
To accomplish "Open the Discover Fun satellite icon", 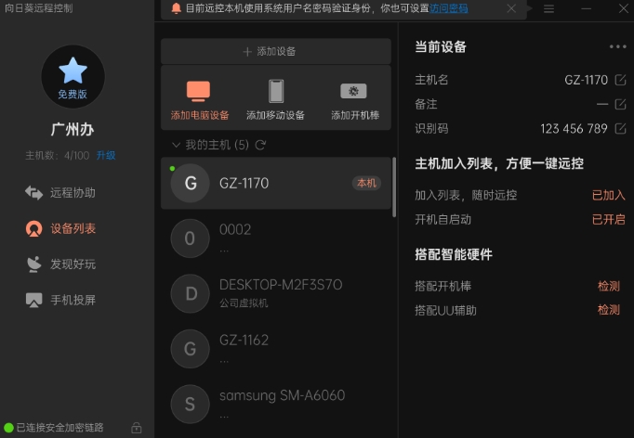I will point(34,264).
